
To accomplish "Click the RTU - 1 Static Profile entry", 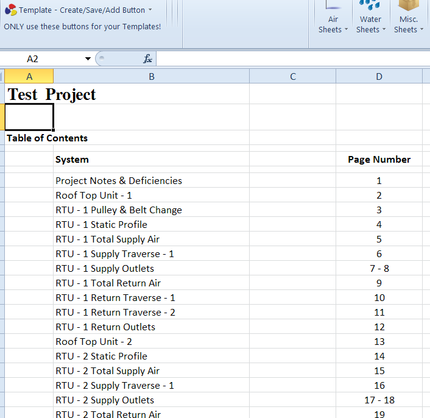I will 101,225.
